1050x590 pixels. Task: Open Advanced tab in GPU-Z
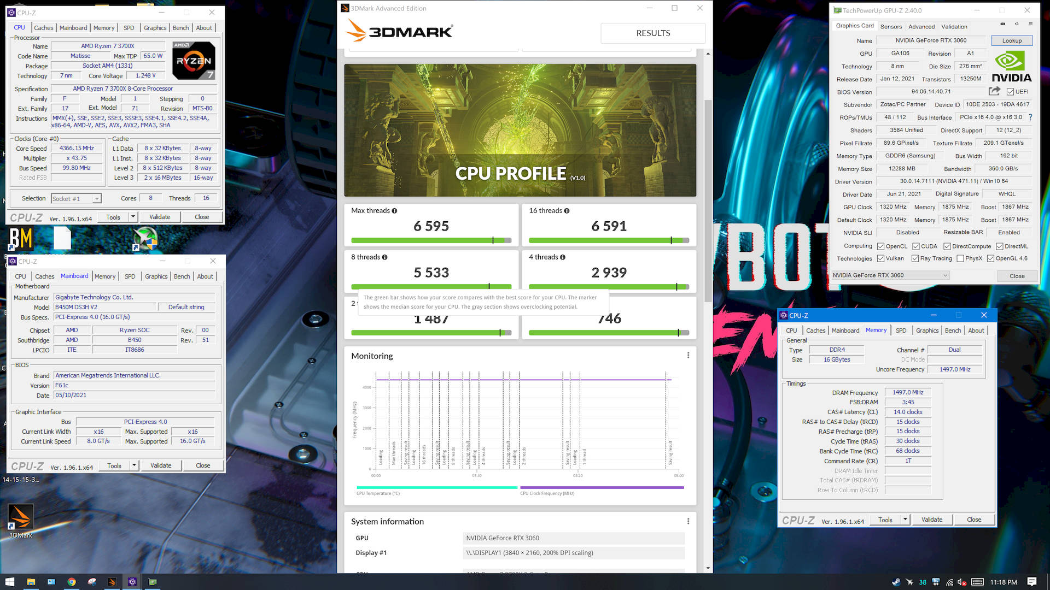[x=921, y=26]
